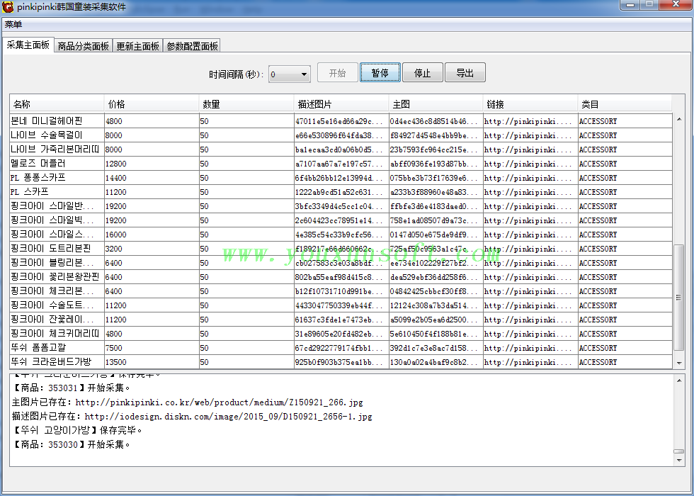Click price cell 12800
This screenshot has height=496, width=694.
click(152, 164)
